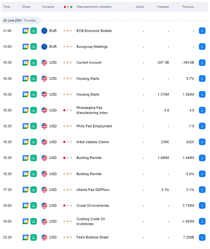Toggle the green low-importance dot in header
210x249 pixels.
pos(72,7)
